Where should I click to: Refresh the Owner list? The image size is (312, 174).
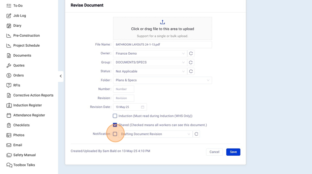(191, 54)
